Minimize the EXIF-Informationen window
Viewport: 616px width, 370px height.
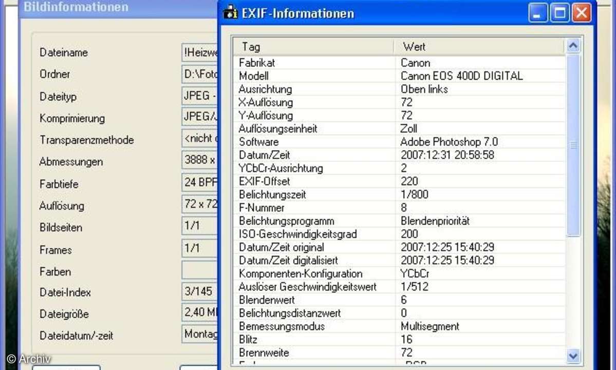tap(538, 13)
